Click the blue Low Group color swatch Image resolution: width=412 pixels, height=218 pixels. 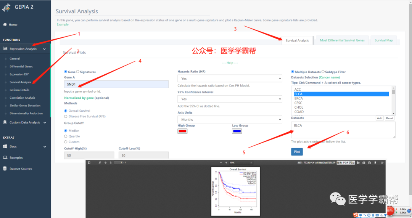[x=237, y=131]
